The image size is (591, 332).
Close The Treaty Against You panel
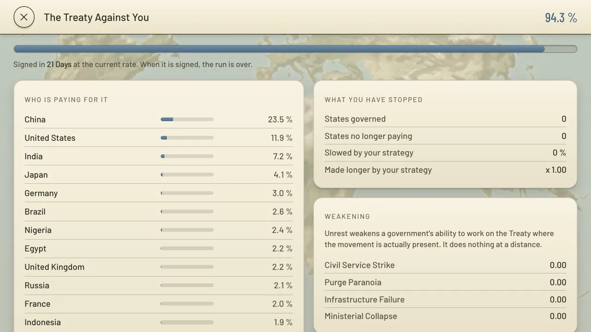point(24,18)
